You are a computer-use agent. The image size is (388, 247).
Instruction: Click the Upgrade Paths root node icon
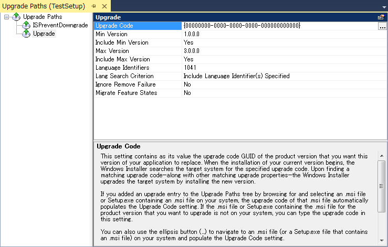tap(16, 17)
